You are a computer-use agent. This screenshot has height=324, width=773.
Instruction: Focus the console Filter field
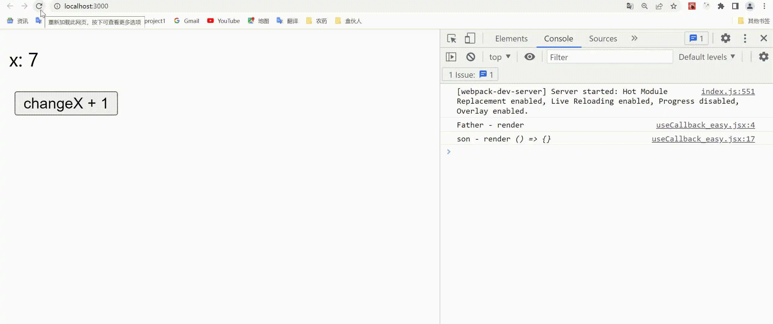coord(610,57)
